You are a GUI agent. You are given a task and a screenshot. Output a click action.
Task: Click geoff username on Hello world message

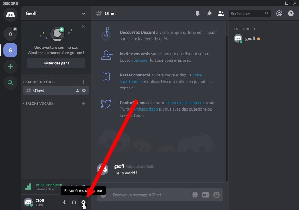[x=119, y=166]
